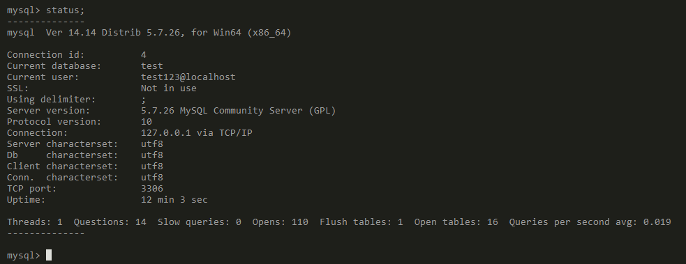Click the 'status;' command text
The width and height of the screenshot is (686, 264).
(65, 10)
